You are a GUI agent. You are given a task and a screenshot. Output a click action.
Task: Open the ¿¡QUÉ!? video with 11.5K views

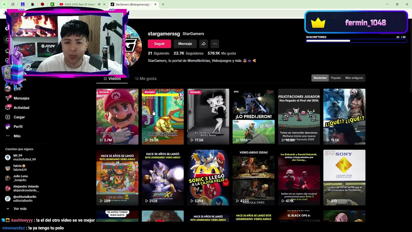pos(344,117)
